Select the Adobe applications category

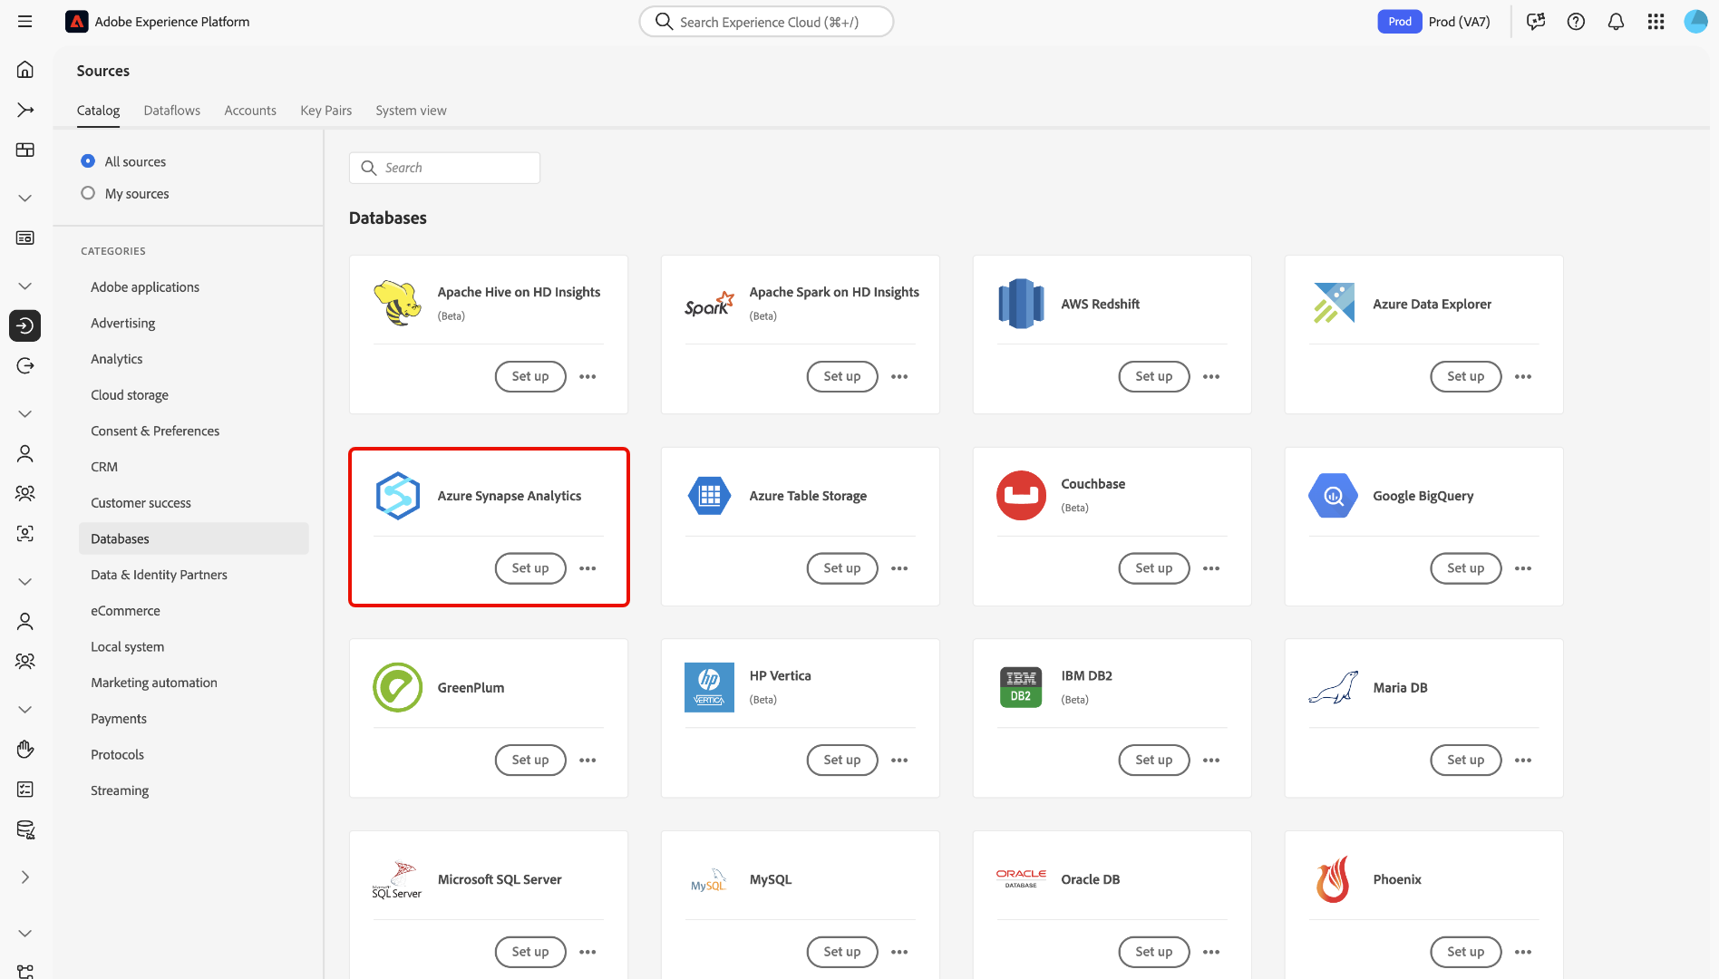point(145,287)
